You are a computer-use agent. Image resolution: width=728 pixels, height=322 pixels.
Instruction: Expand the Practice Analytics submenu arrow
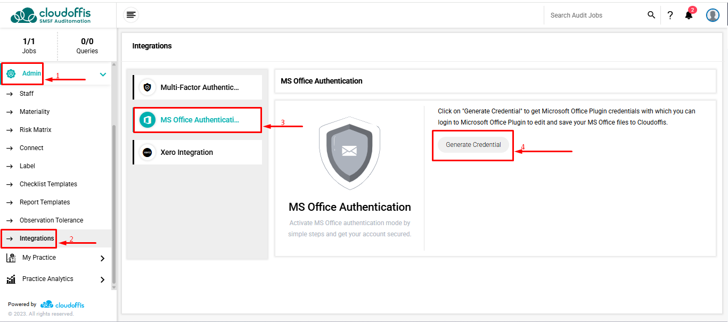click(x=103, y=279)
